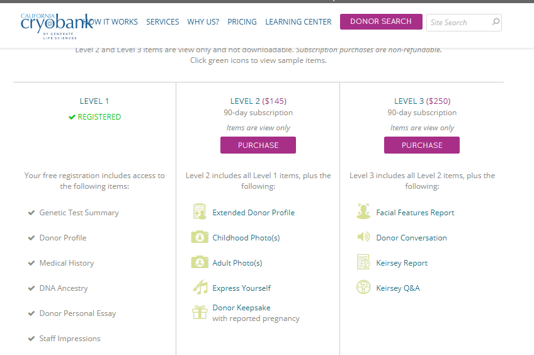Navigate to the Pricing page
The height and width of the screenshot is (355, 534).
click(x=242, y=22)
